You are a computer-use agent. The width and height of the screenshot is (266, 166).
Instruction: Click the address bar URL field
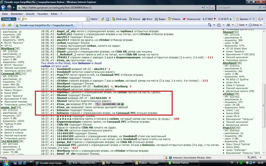[110, 8]
